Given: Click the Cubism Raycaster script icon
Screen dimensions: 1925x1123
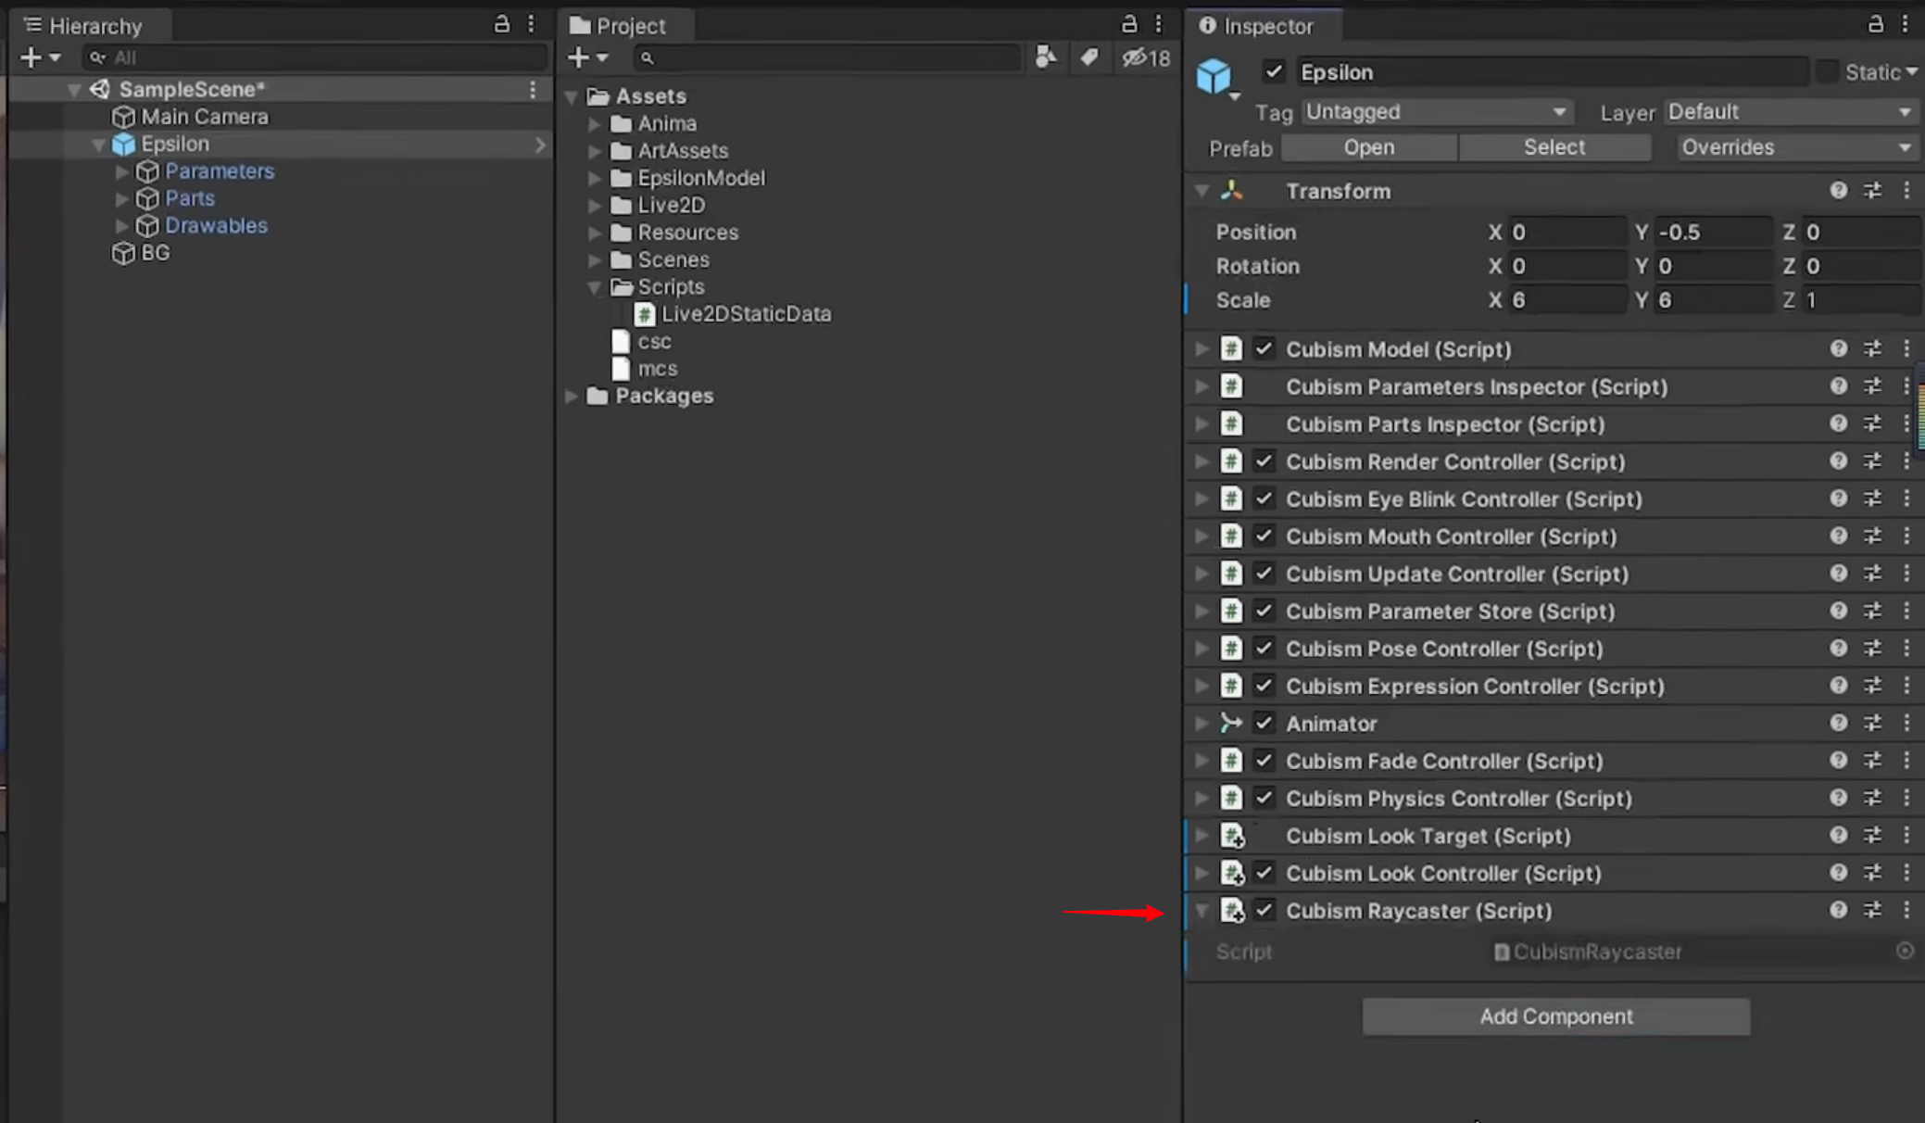Looking at the screenshot, I should click(x=1230, y=911).
